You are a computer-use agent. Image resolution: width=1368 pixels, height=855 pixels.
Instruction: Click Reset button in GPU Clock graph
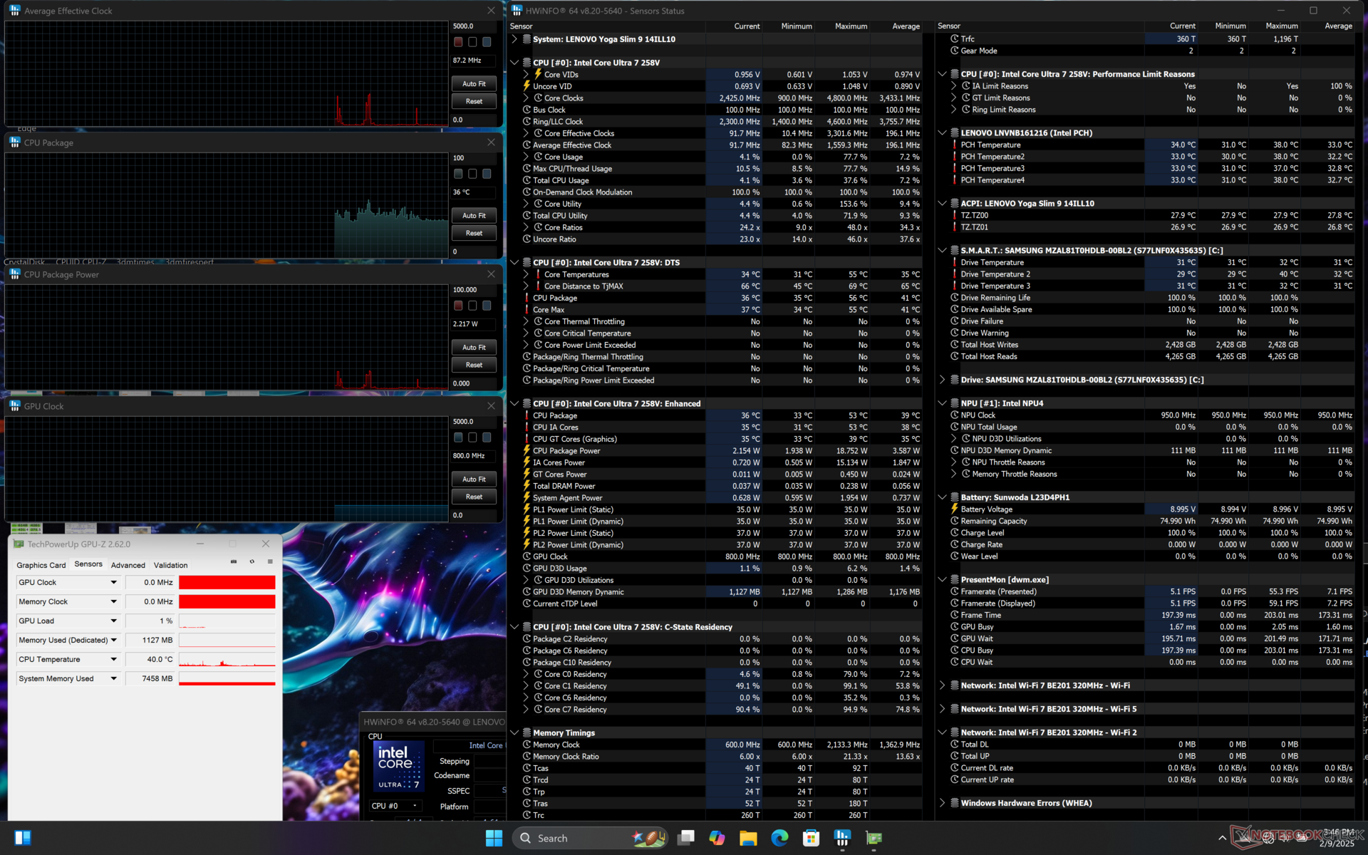pos(474,497)
